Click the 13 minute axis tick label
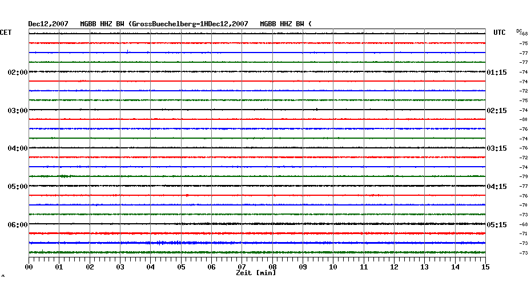Image resolution: width=531 pixels, height=282 pixels. pos(424,267)
